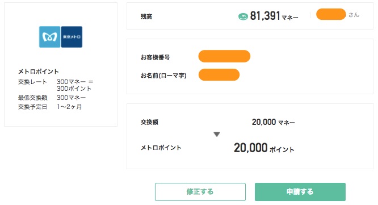Click the dark blue 東京メトロ logo tile

72,37
